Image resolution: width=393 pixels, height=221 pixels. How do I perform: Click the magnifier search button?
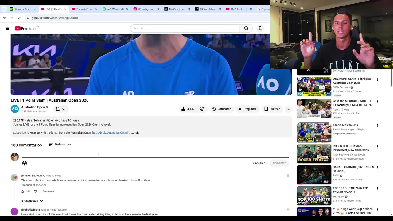246,29
